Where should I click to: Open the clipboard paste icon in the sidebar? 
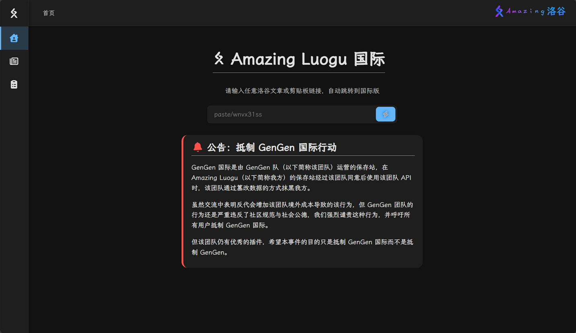pyautogui.click(x=14, y=84)
